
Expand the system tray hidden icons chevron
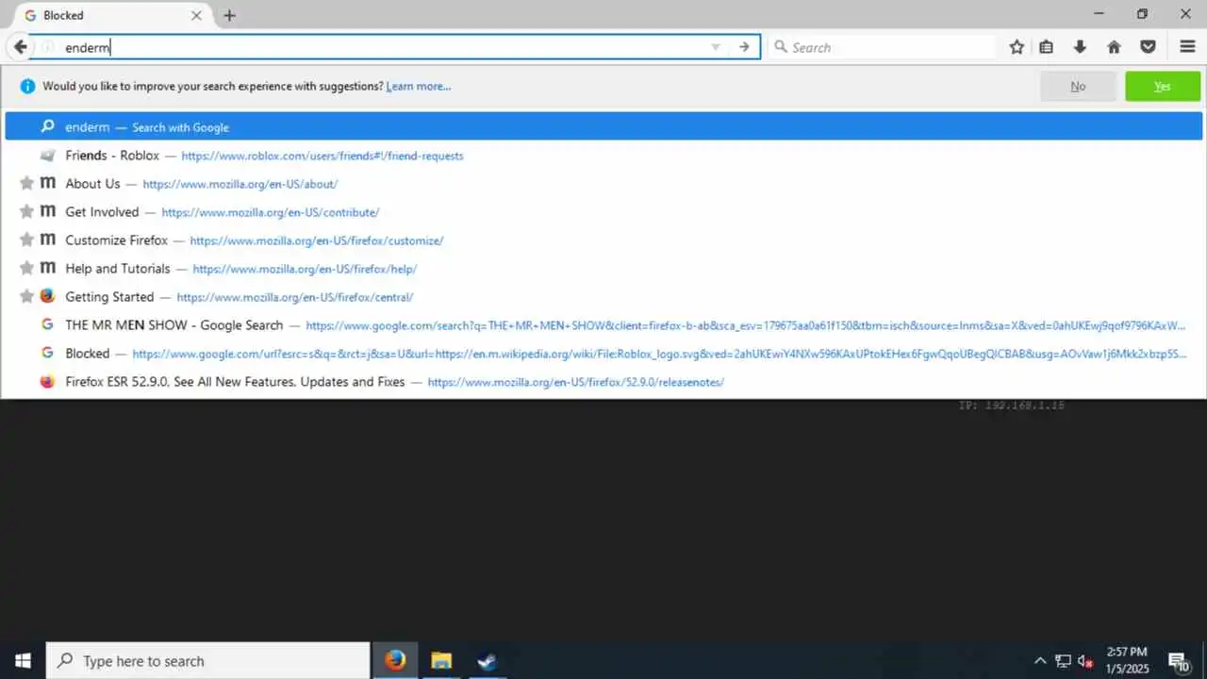[1040, 660]
